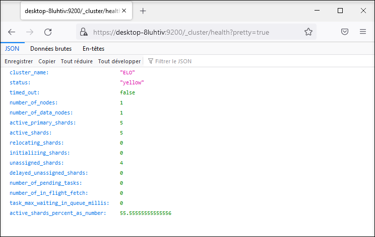
Task: Select the timed_out key
Action: tap(25, 92)
